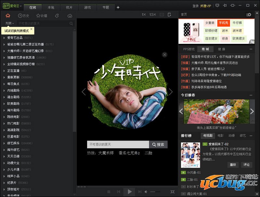
Task: Expand the 纪录片 category
Action: pyautogui.click(x=4, y=183)
